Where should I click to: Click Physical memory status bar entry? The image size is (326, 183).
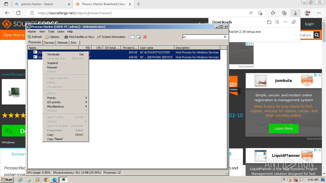[x=77, y=173]
